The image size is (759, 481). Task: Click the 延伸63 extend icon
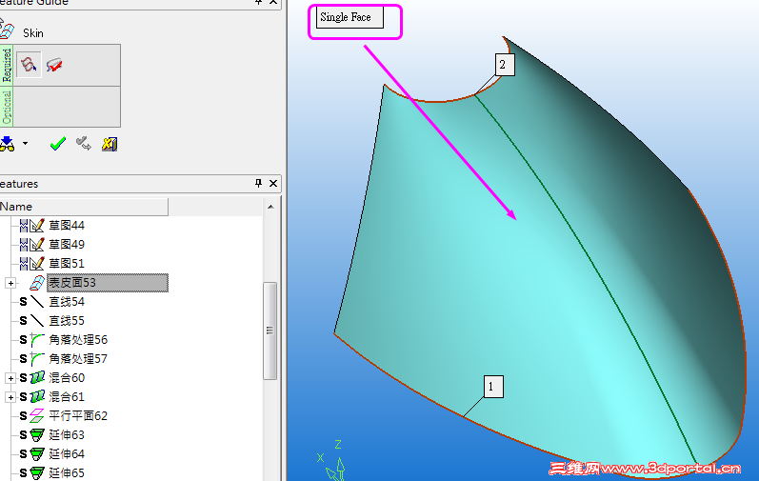37,435
